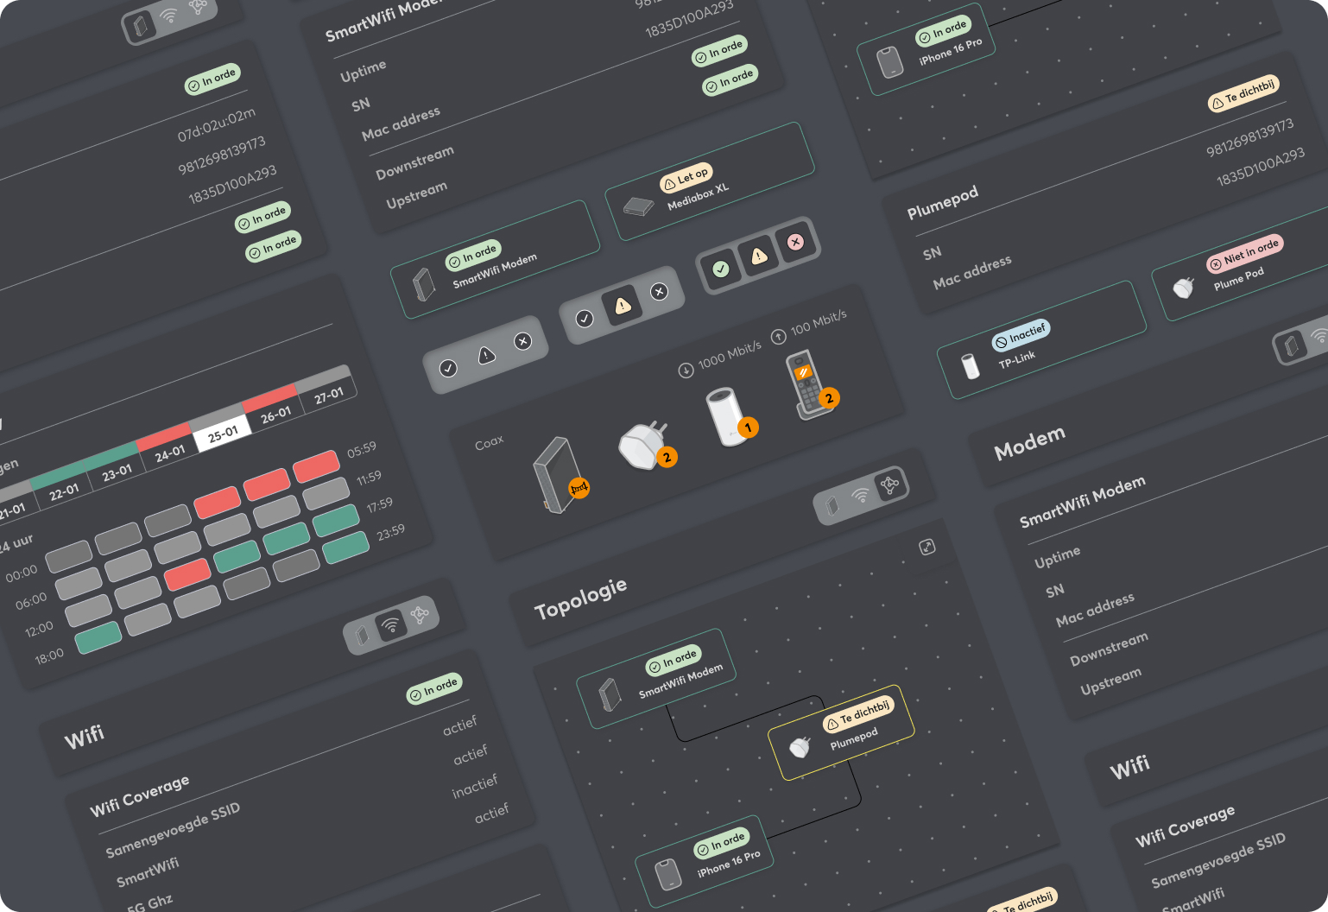Click the Coax modem device icon
1328x912 pixels.
point(560,476)
